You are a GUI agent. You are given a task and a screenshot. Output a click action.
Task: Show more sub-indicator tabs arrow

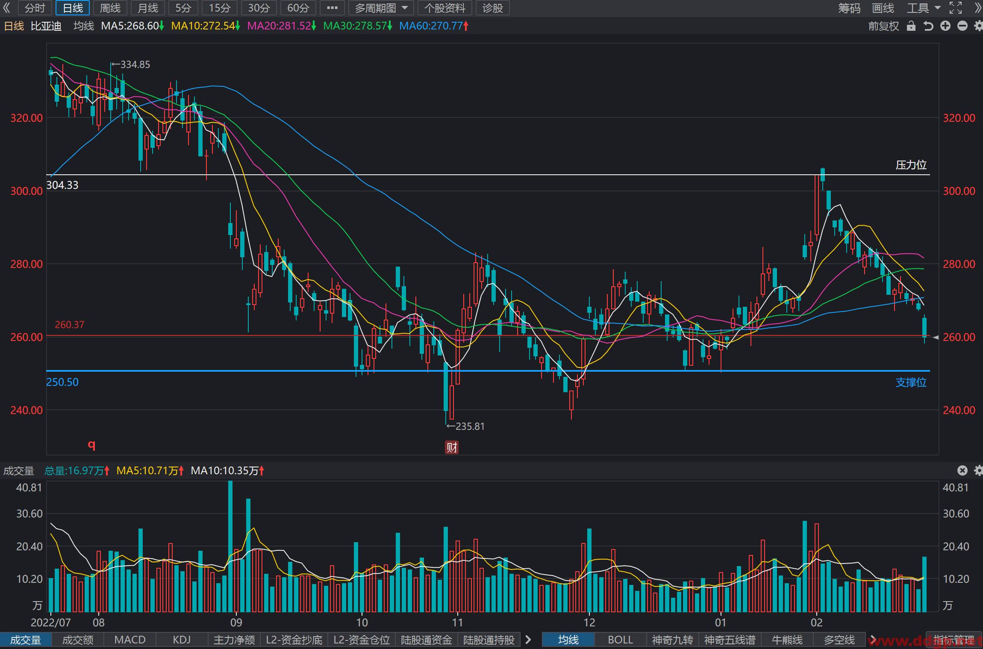pos(528,640)
